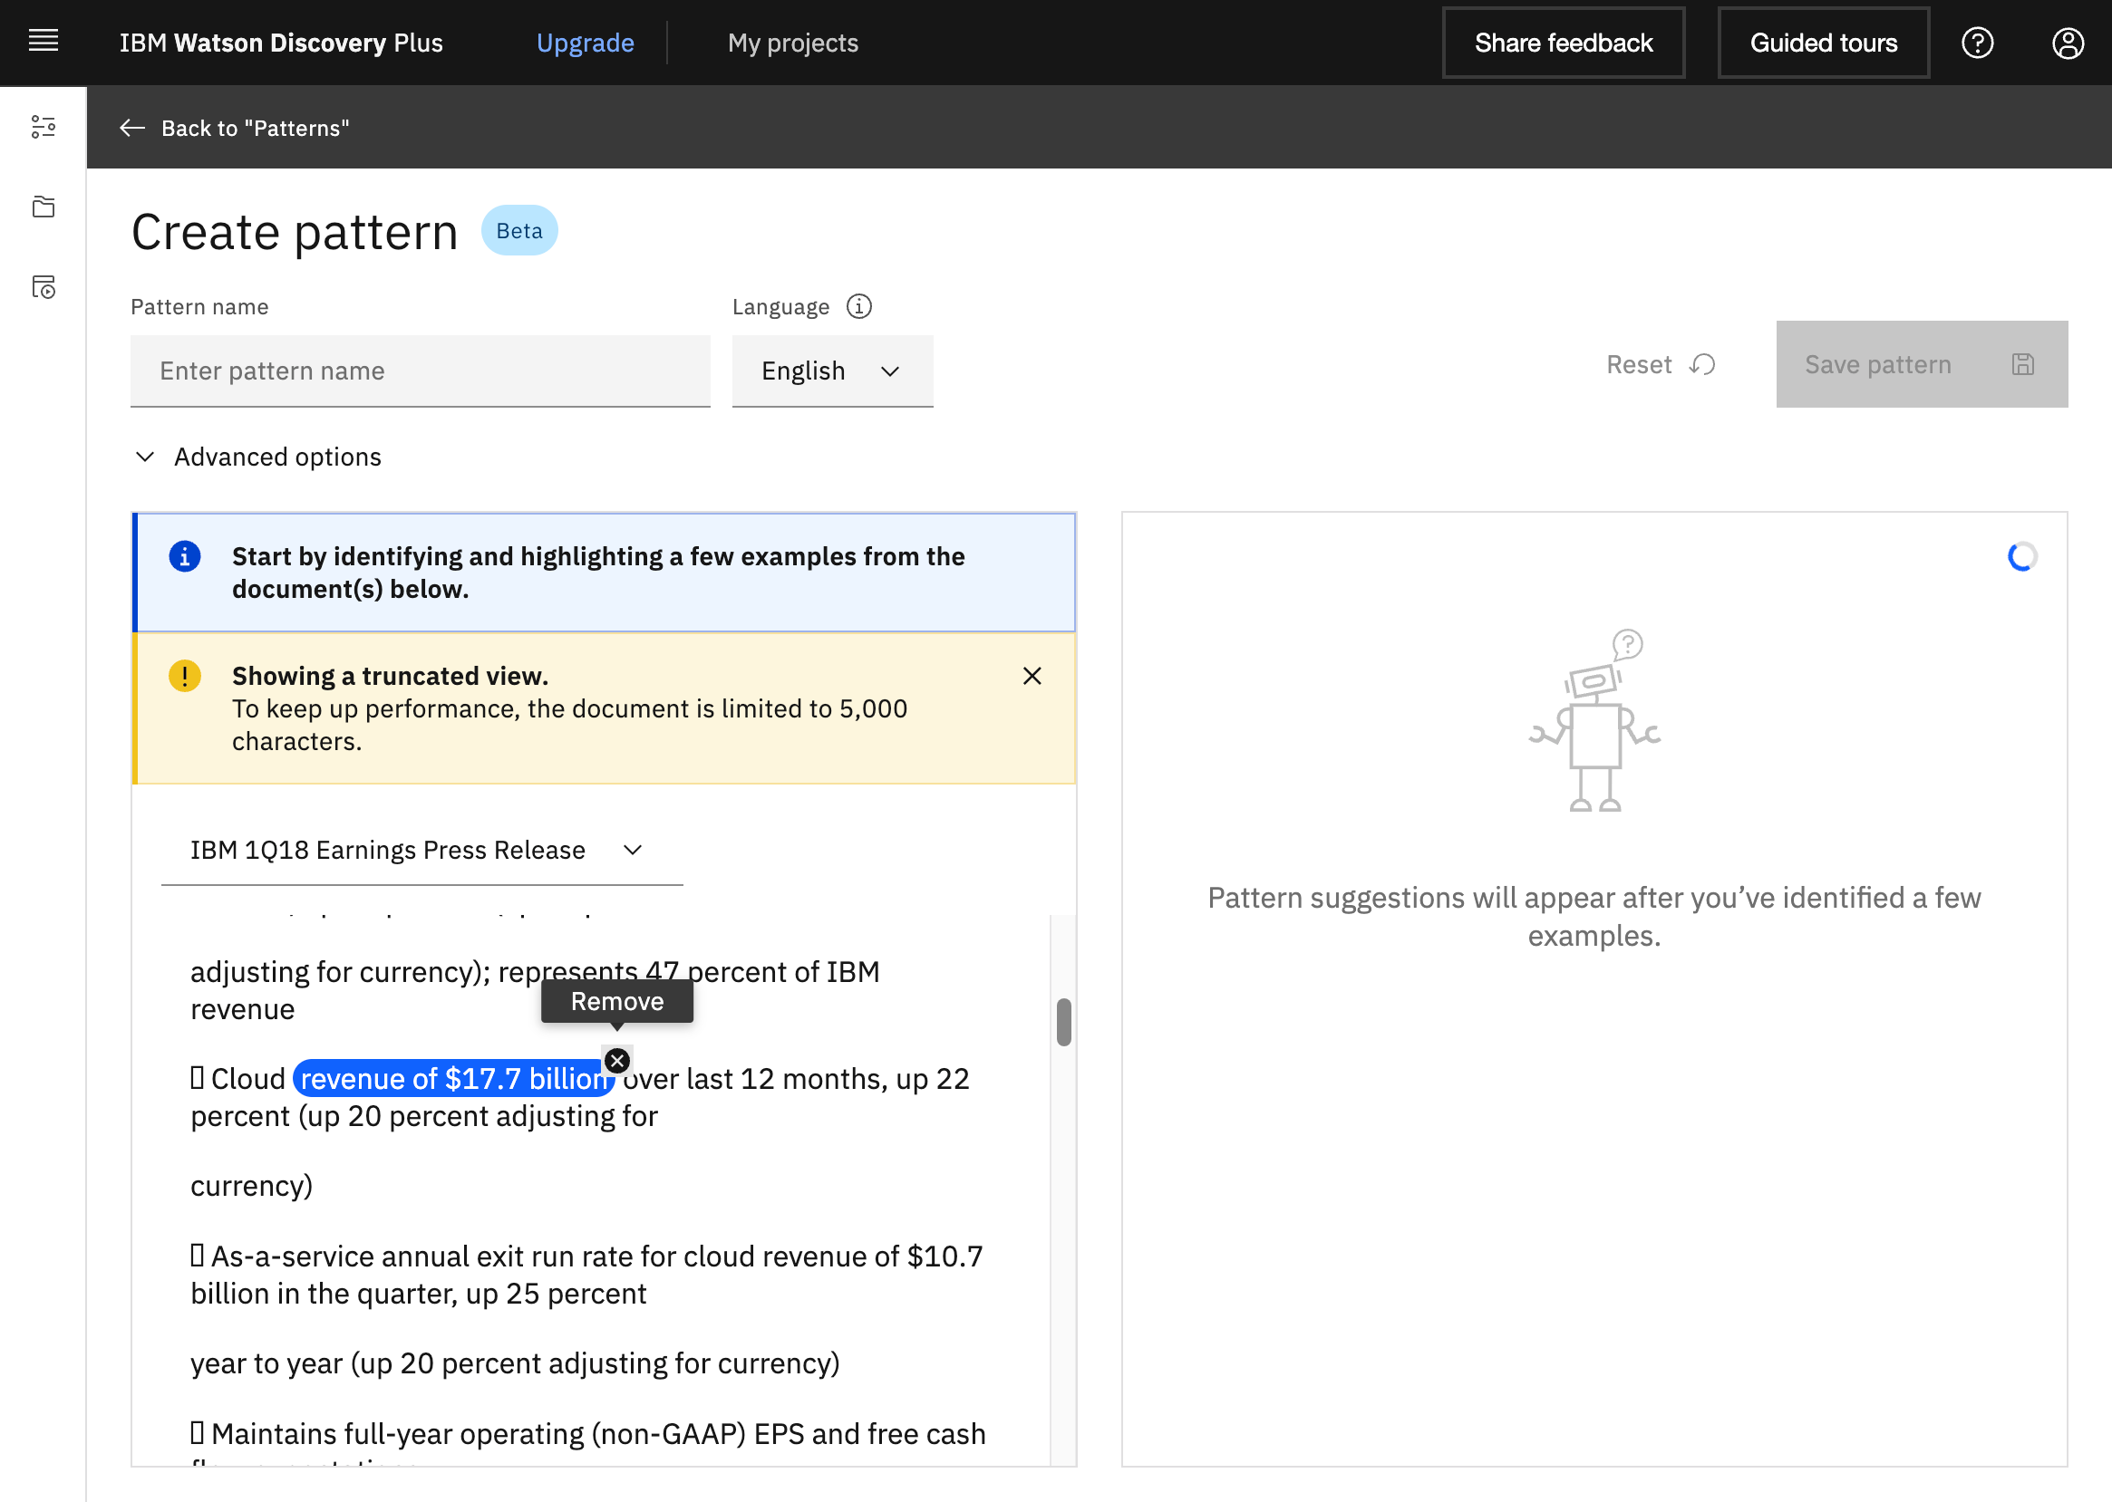
Task: Click the yellow warning icon
Action: pos(184,676)
